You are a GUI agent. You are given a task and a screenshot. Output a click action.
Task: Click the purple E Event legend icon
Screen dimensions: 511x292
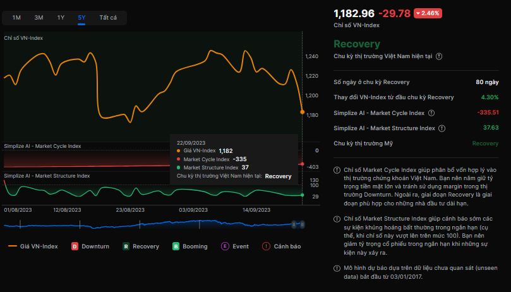pos(224,246)
